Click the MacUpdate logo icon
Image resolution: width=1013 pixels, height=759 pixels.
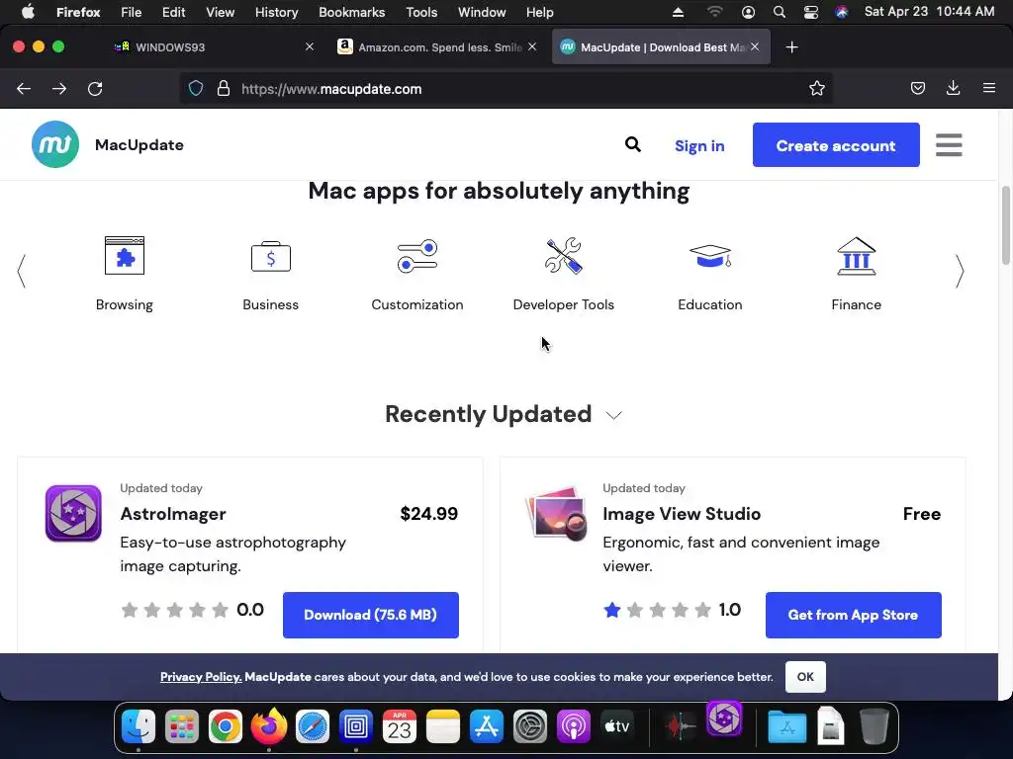coord(55,144)
